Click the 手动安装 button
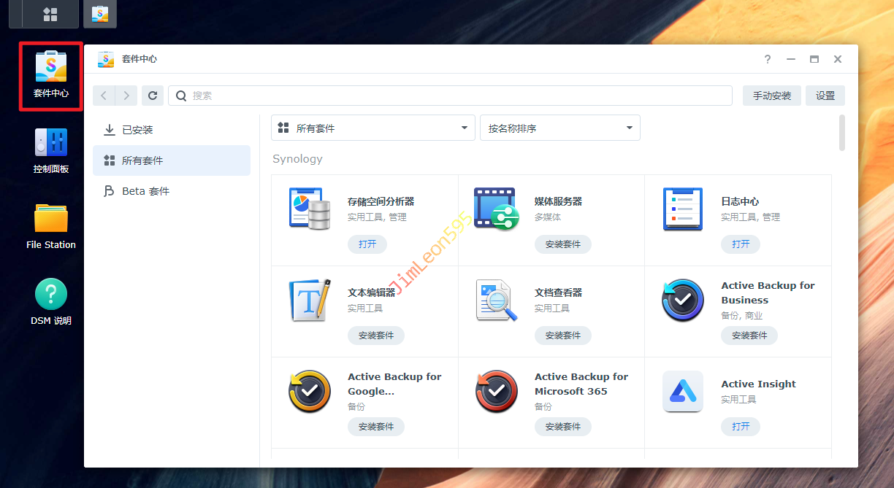Image resolution: width=894 pixels, height=488 pixels. point(771,96)
